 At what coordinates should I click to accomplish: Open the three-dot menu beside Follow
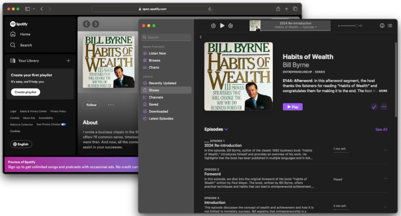(x=111, y=105)
